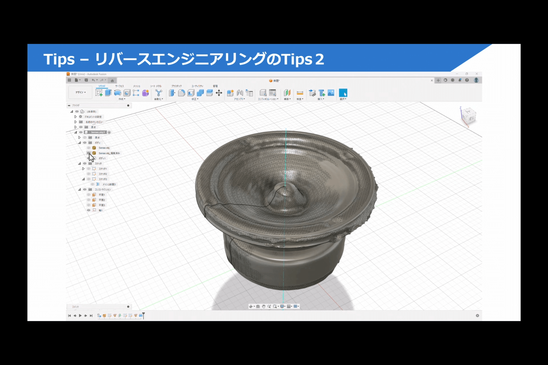Select the 平面3 tree row
This screenshot has width=548, height=365.
96,205
